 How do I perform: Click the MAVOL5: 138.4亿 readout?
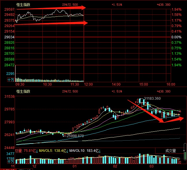tap(53, 151)
